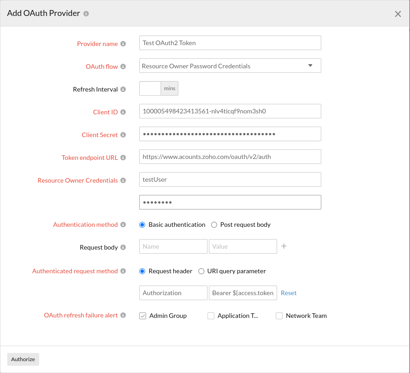
Task: Click the Reset link next to Authorization header
Action: click(289, 293)
